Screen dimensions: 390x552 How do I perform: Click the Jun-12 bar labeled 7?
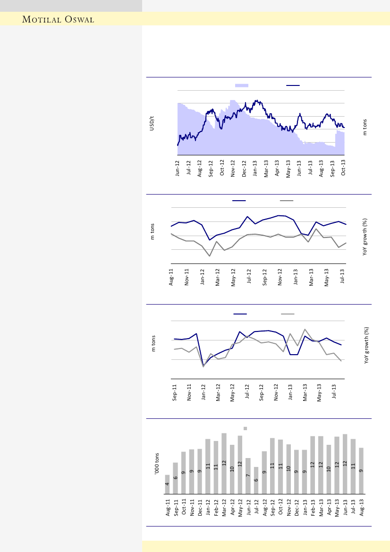coord(248,476)
